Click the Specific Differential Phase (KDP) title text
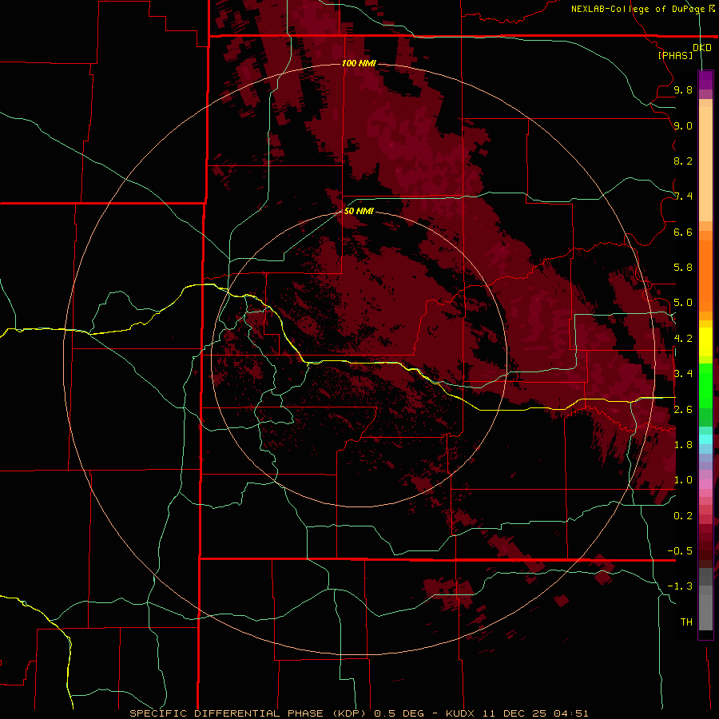This screenshot has width=719, height=719. click(248, 713)
